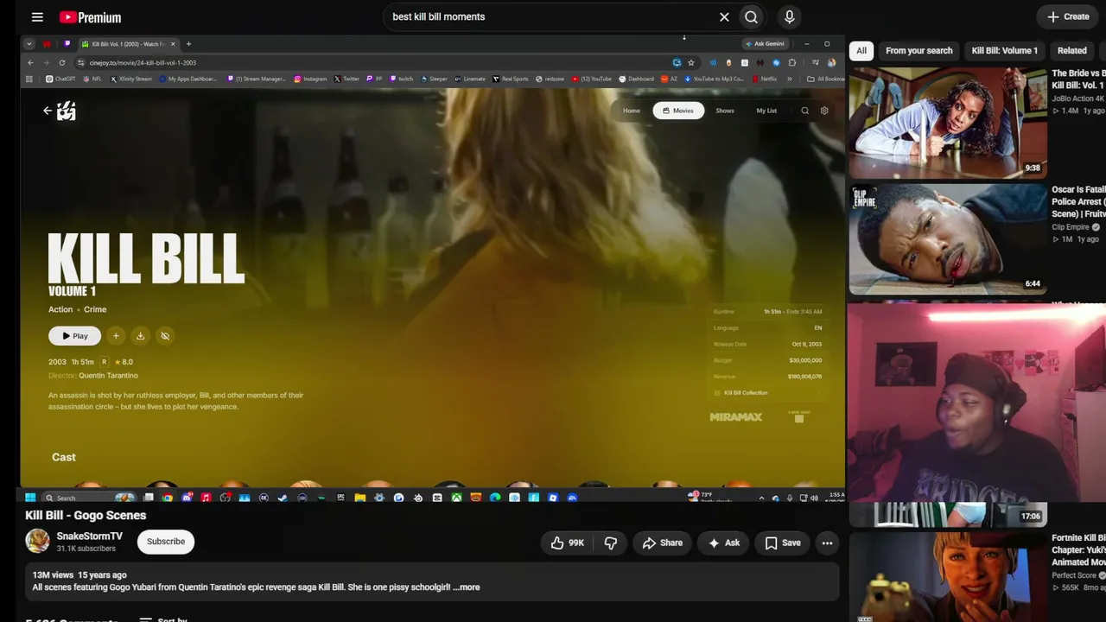Open the Xfinity Stream bookmark
This screenshot has height=622, width=1106.
point(130,79)
